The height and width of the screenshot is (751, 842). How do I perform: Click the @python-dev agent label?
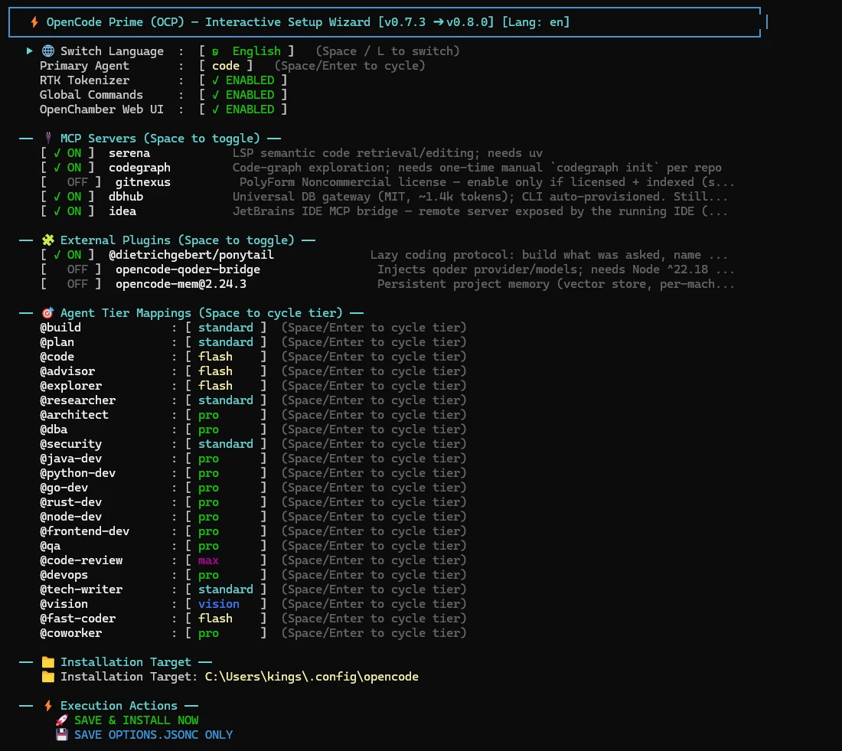(x=78, y=473)
